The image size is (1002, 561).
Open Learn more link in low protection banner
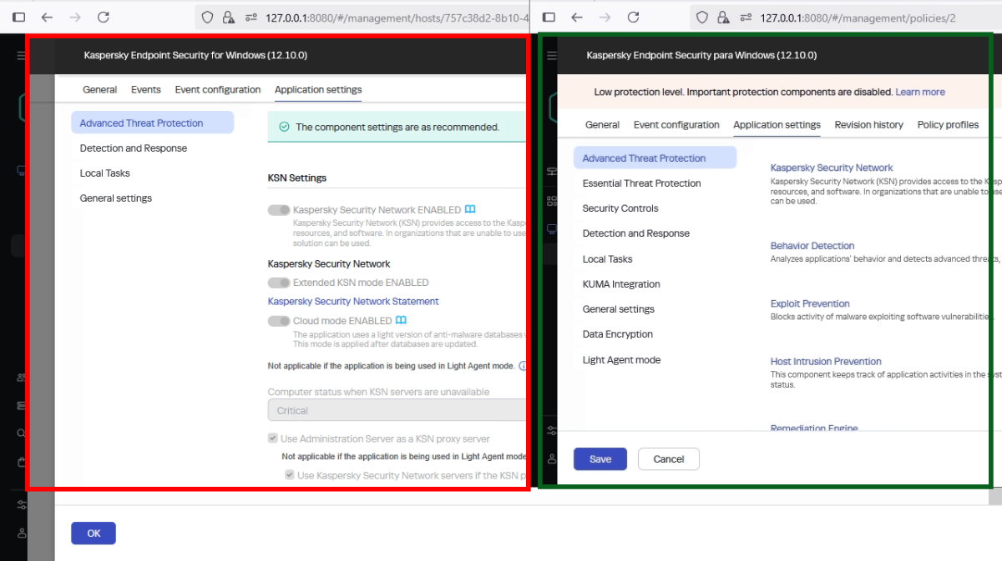(920, 92)
